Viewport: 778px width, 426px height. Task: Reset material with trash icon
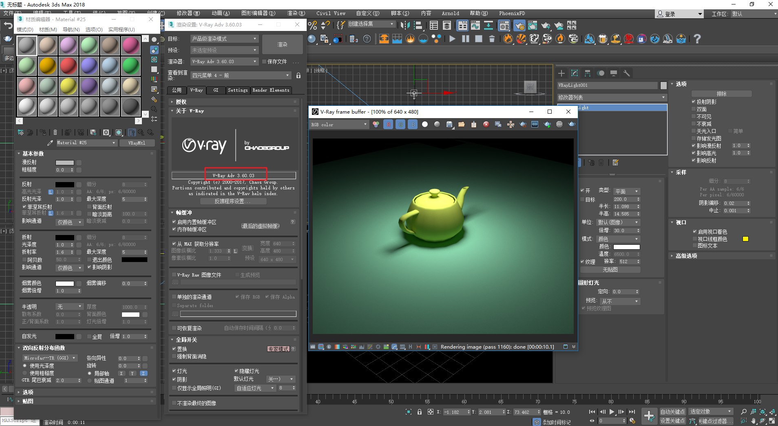(x=55, y=132)
